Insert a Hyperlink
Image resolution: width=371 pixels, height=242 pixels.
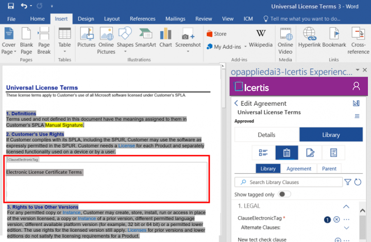309,38
